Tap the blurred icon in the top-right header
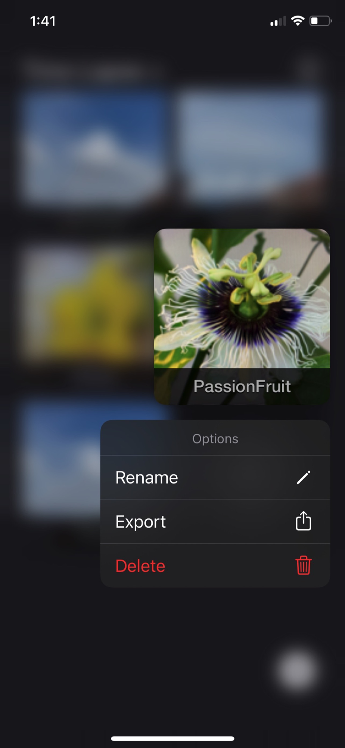The image size is (345, 748). point(308,69)
